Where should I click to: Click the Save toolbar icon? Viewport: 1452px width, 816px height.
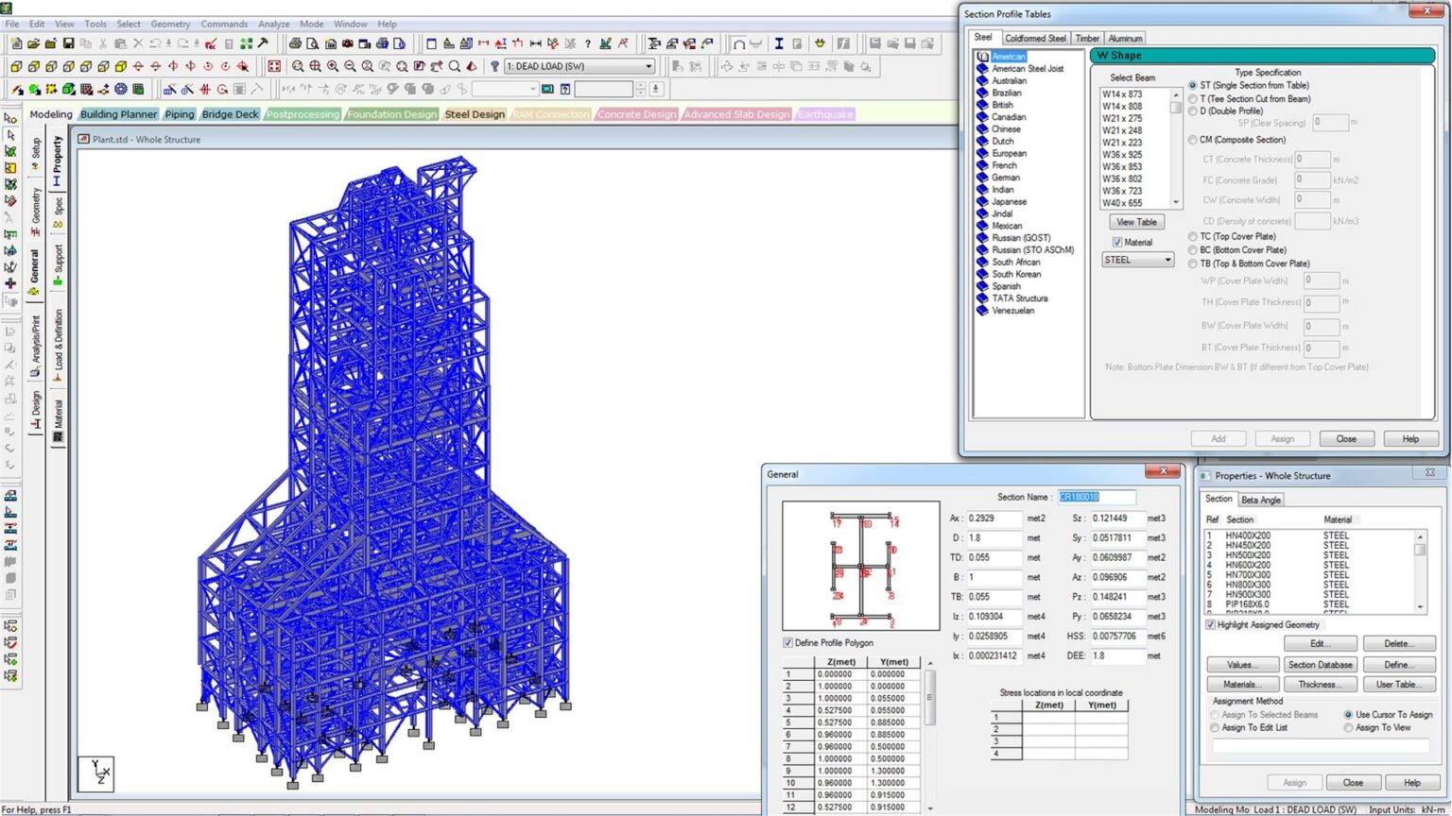[66, 42]
